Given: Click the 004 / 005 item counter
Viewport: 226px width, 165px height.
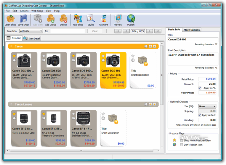Looking at the screenshot, I should pyautogui.click(x=138, y=31).
